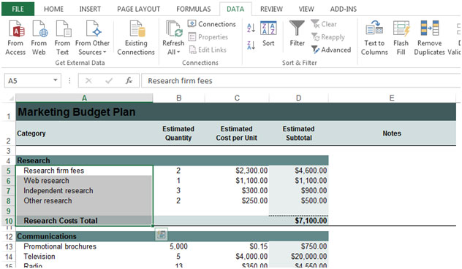Image resolution: width=462 pixels, height=269 pixels.
Task: Click the Research section header cell
Action: pyautogui.click(x=84, y=160)
